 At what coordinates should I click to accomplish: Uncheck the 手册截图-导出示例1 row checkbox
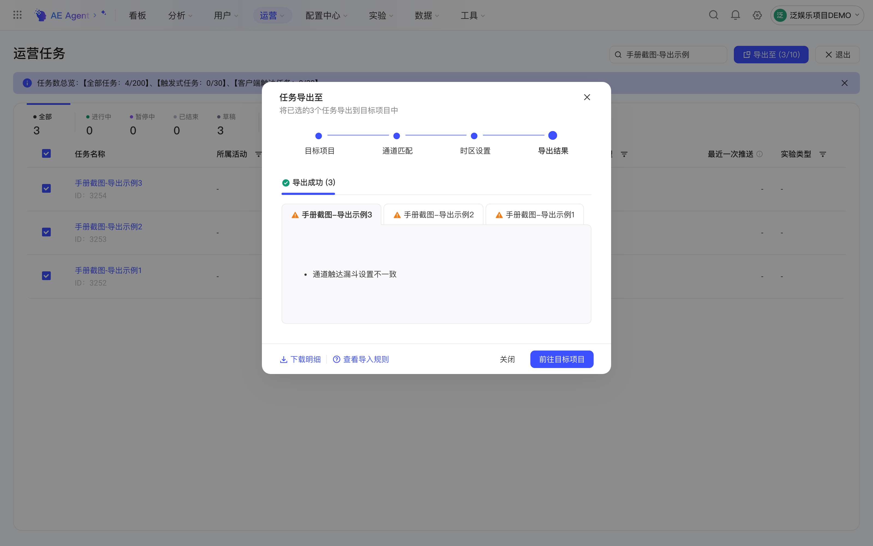point(46,276)
